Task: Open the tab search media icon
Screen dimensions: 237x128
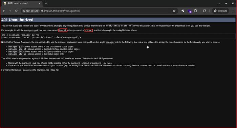Action: 205,11
